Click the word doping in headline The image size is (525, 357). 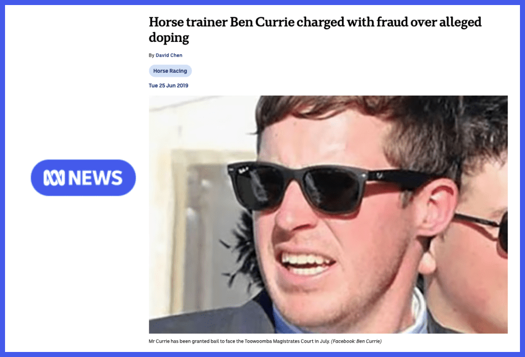click(x=169, y=37)
